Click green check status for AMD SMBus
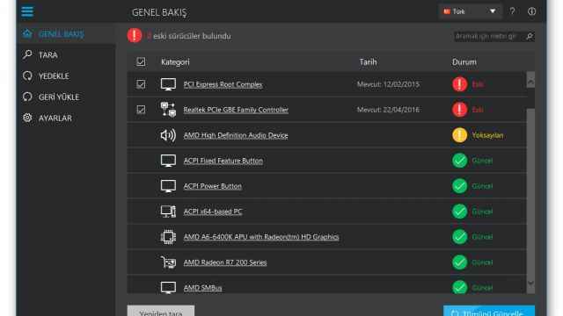563x316 pixels. (459, 287)
